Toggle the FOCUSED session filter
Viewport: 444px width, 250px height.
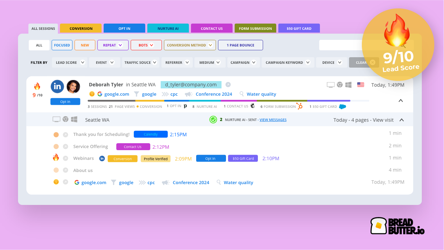(62, 45)
